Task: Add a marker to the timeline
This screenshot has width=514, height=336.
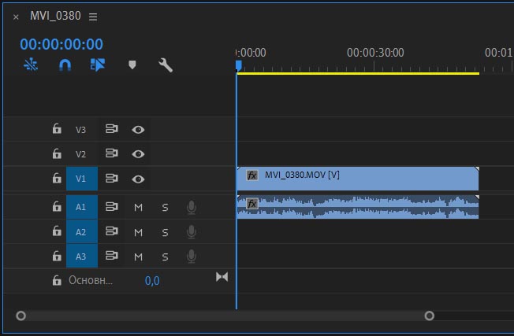Action: pos(132,65)
